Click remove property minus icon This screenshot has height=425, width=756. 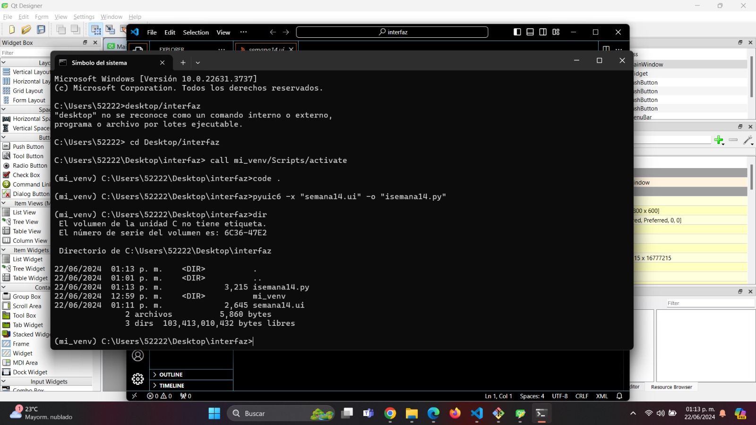[x=733, y=140]
